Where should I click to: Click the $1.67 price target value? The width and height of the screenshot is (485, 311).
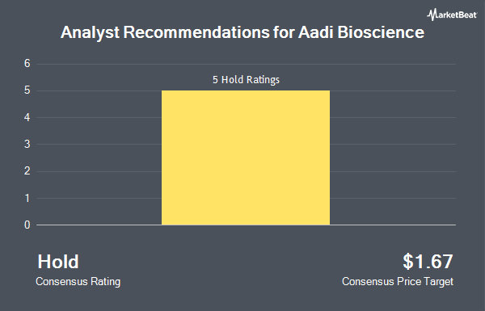tap(428, 262)
